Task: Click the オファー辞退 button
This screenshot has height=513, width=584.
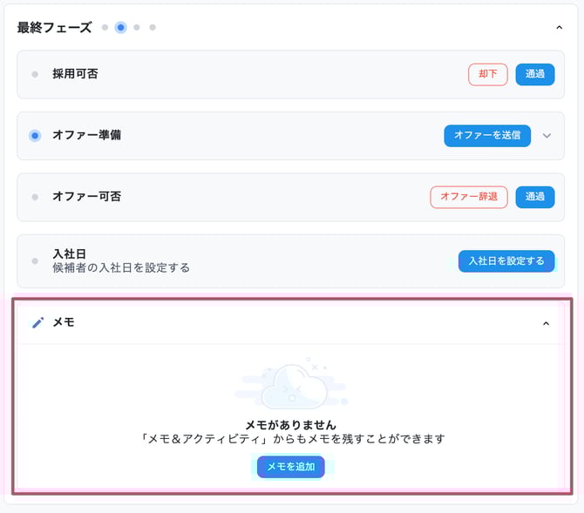Action: click(469, 197)
